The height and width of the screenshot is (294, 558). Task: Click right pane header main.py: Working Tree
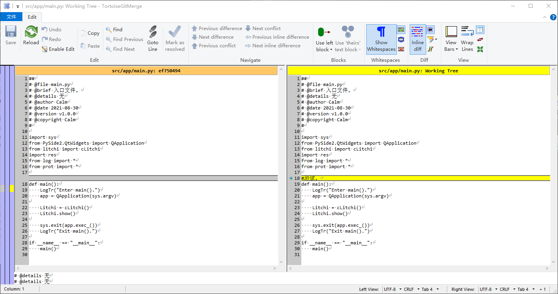tap(418, 71)
